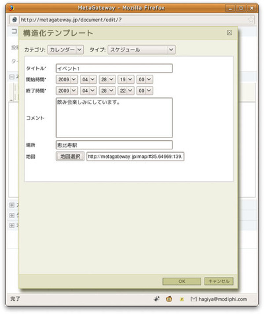This screenshot has width=264, height=314.
Task: Open the カテゴリ dropdown showing カレンダー
Action: [x=65, y=50]
